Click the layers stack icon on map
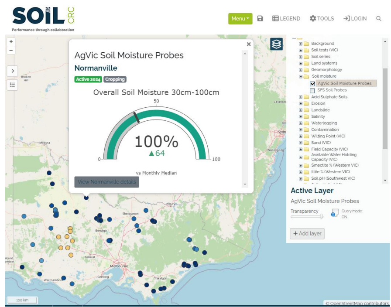This screenshot has height=307, width=391. pos(276,44)
